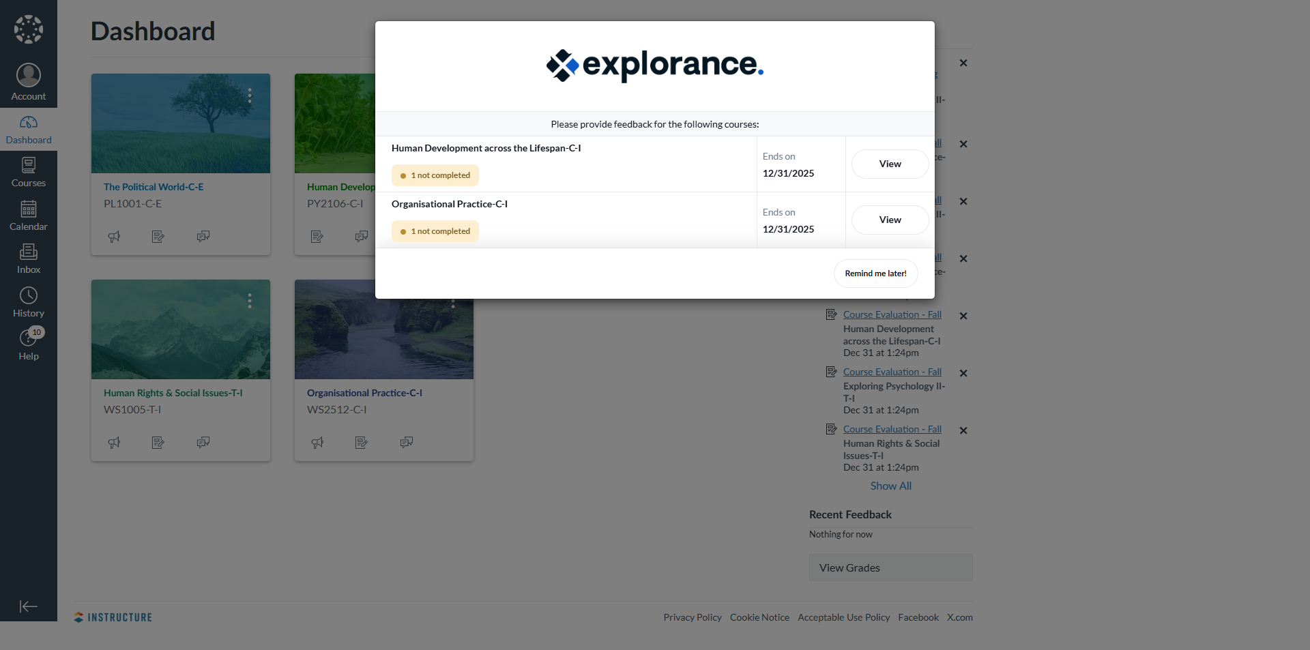Click the Instructure logo in the footer
The width and height of the screenshot is (1310, 650).
(113, 617)
